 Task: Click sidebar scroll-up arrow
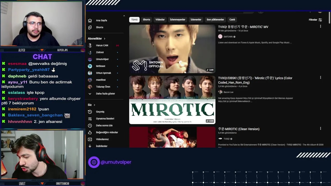(x=124, y=16)
